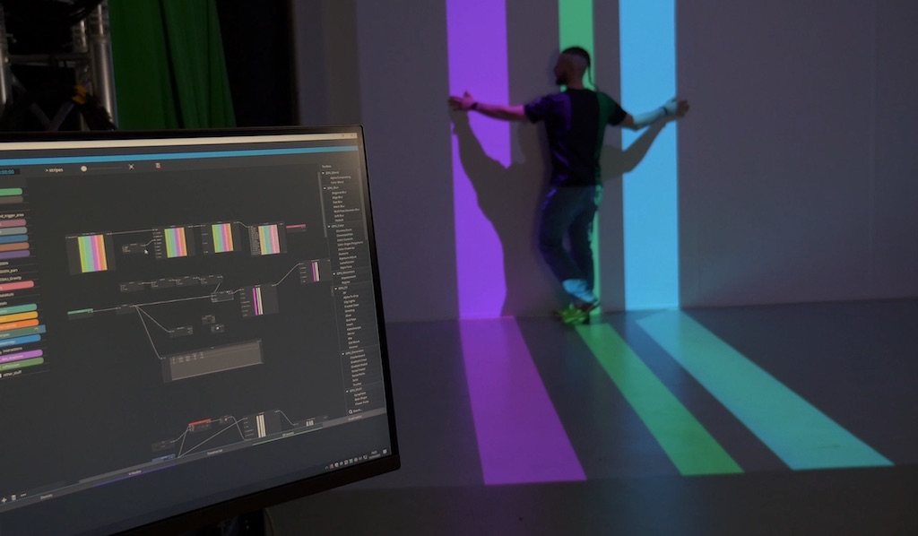Screen dimensions: 918x536
Task: Click the fit-to-view icon beside the zoom slider
Action: click(x=131, y=167)
